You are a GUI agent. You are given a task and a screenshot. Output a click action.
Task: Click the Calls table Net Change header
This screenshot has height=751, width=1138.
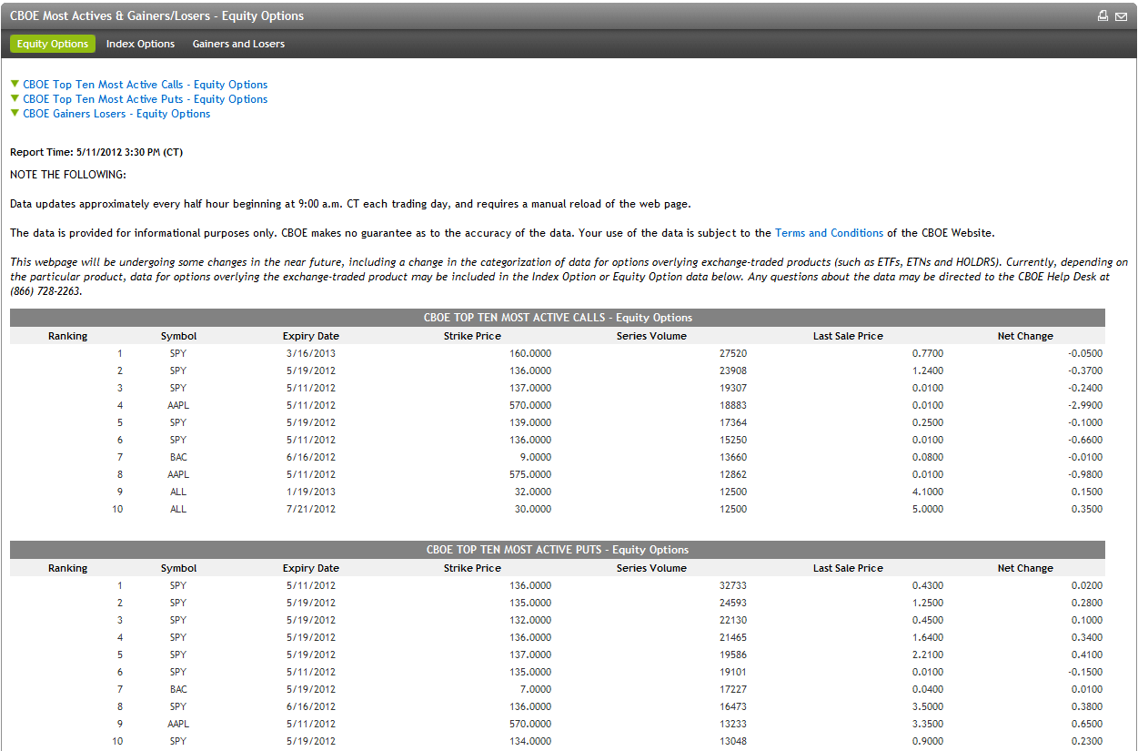coord(1025,336)
